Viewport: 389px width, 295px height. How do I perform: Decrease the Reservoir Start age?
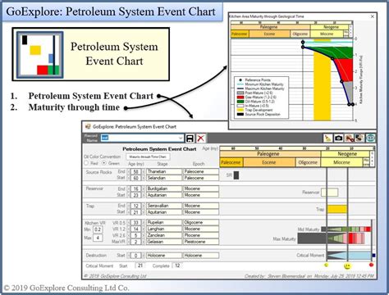128,195
